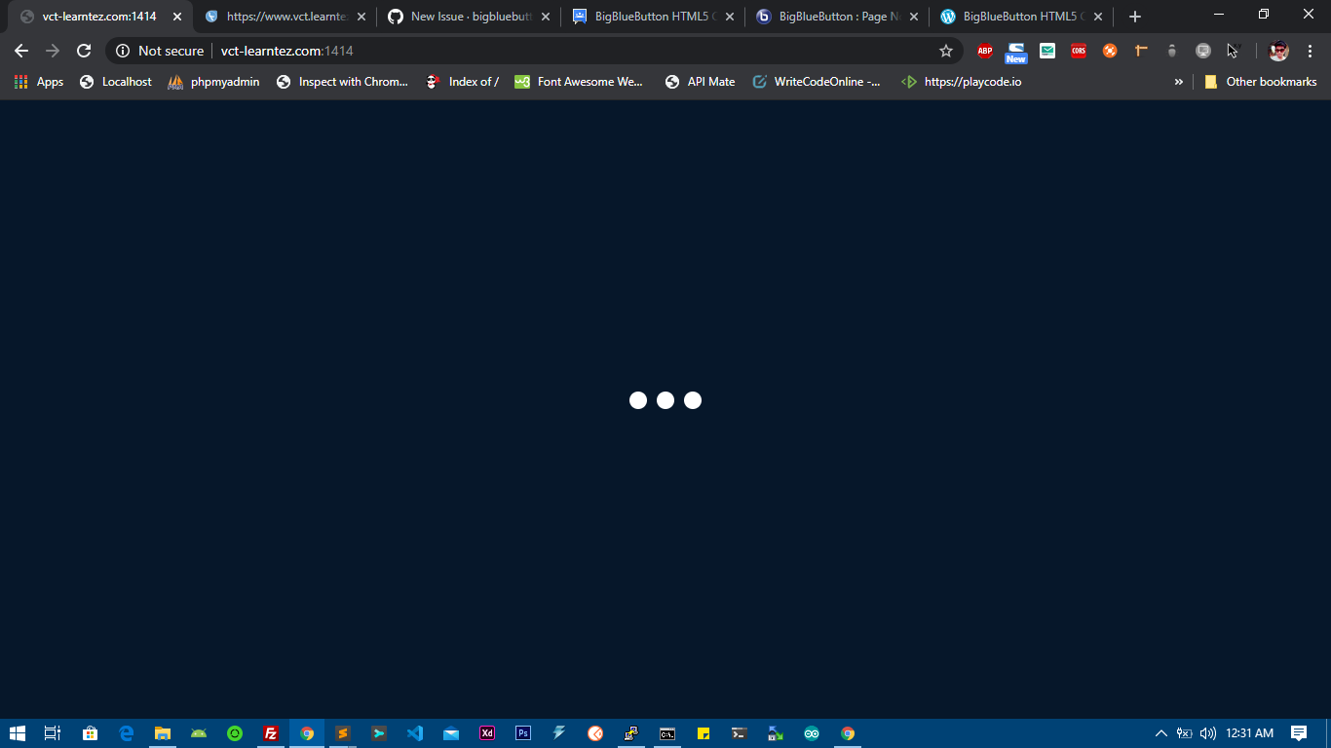
Task: Open Visual Studio Code from the taskbar
Action: (415, 732)
